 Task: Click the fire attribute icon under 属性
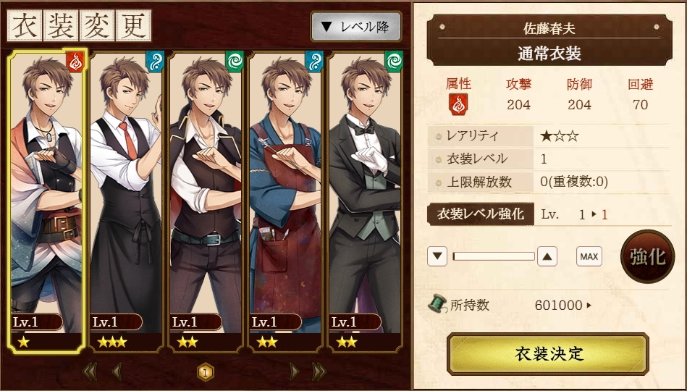coord(458,104)
